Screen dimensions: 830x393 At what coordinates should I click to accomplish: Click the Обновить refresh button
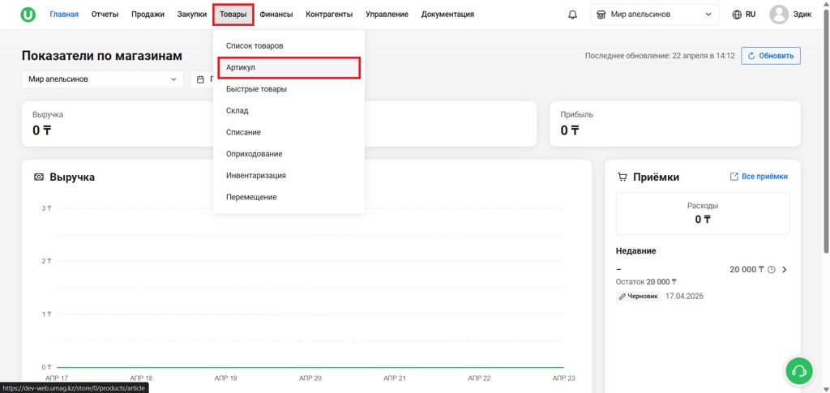click(x=771, y=56)
